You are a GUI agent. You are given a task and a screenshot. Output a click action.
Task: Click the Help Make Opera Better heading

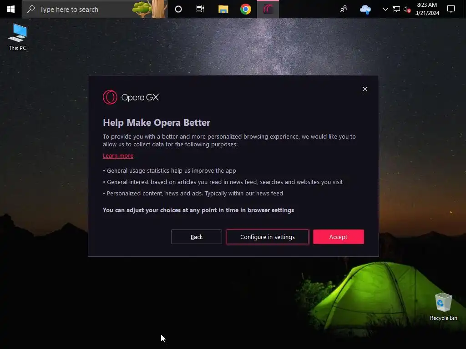pyautogui.click(x=157, y=123)
